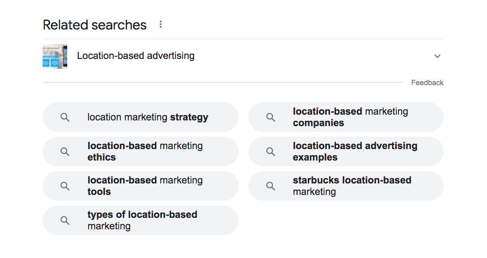Viewport: 487px width, 258px height.
Task: Click search icon beside advertising examples
Action: click(271, 152)
